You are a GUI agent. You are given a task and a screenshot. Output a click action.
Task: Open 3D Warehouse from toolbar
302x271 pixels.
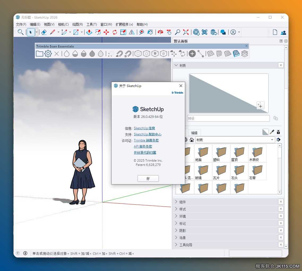point(196,32)
